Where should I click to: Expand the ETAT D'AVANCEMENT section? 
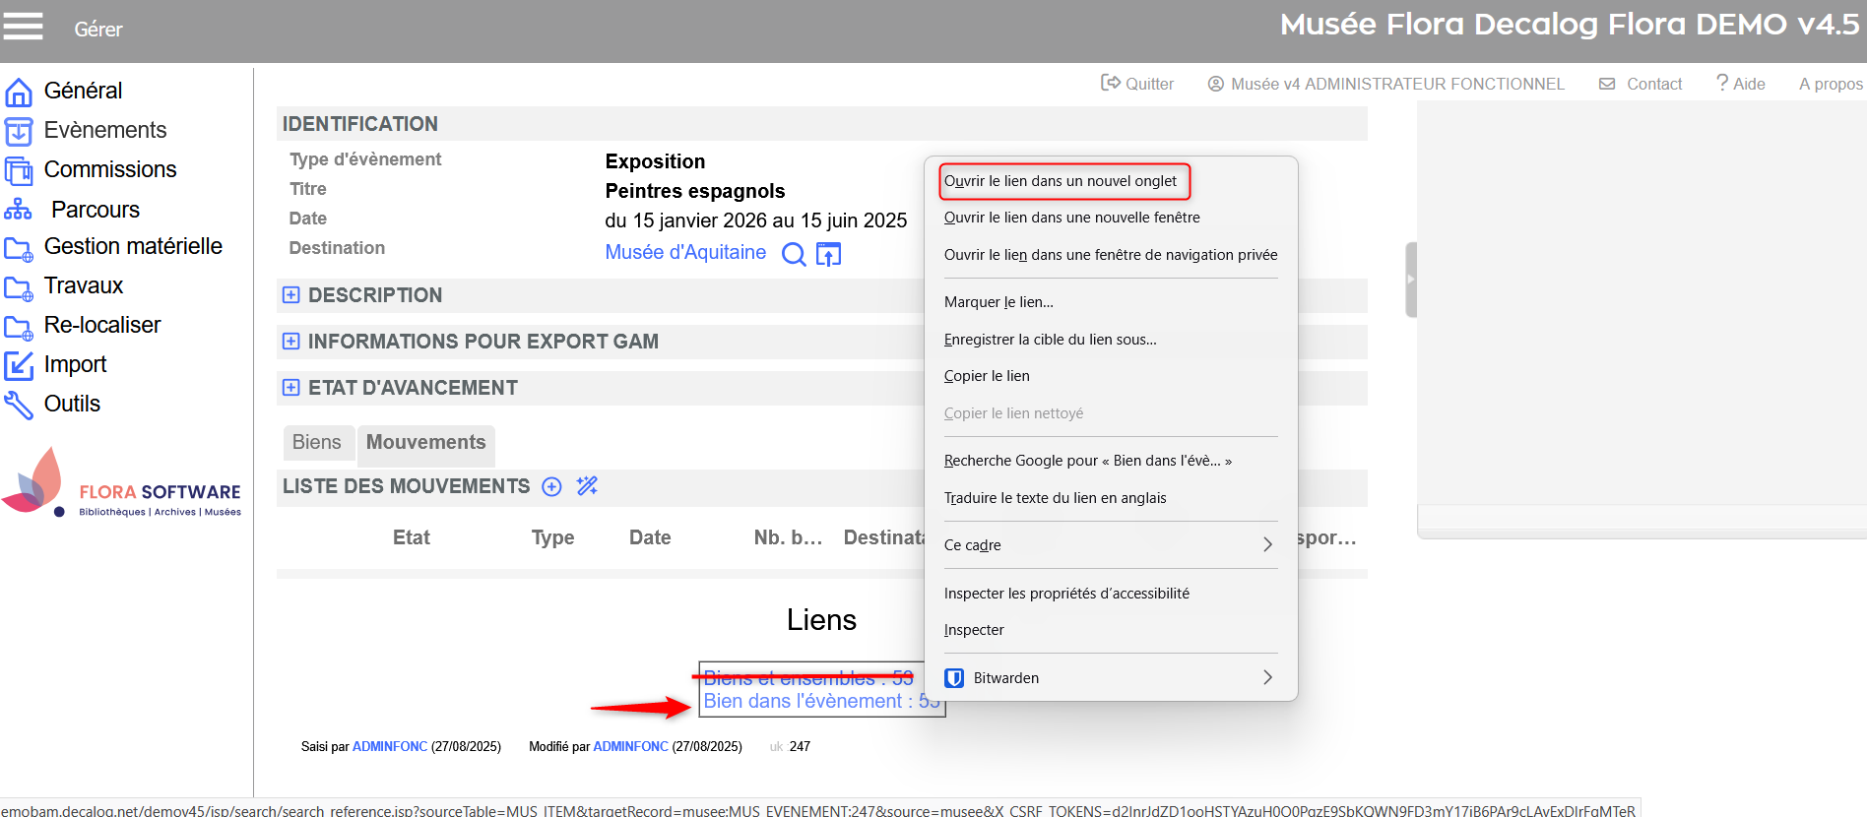[x=291, y=388]
